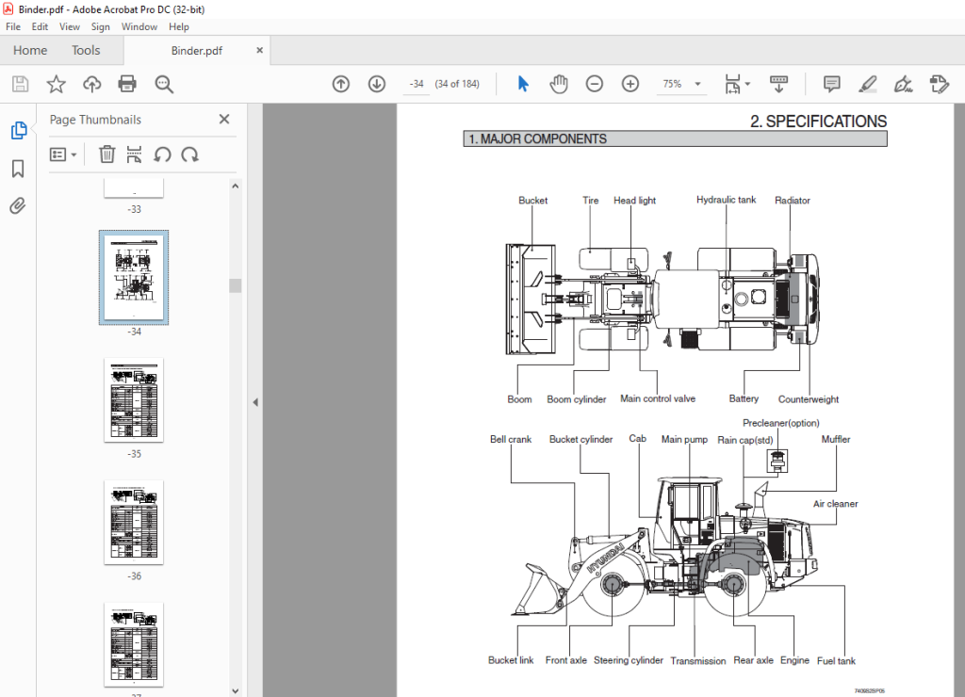Open Page Thumbnails panel icon in sidebar
This screenshot has height=697, width=965.
(x=19, y=130)
